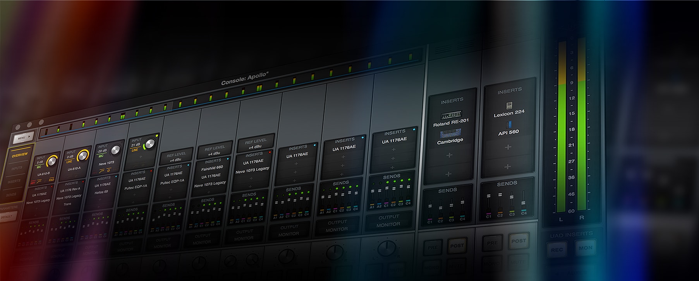Open the API 560 plugin icon
Screen dimensions: 699x281
click(509, 124)
